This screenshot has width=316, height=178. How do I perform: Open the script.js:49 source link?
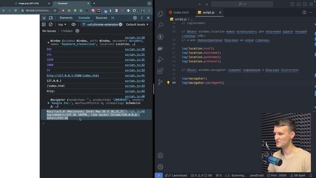pos(136,111)
